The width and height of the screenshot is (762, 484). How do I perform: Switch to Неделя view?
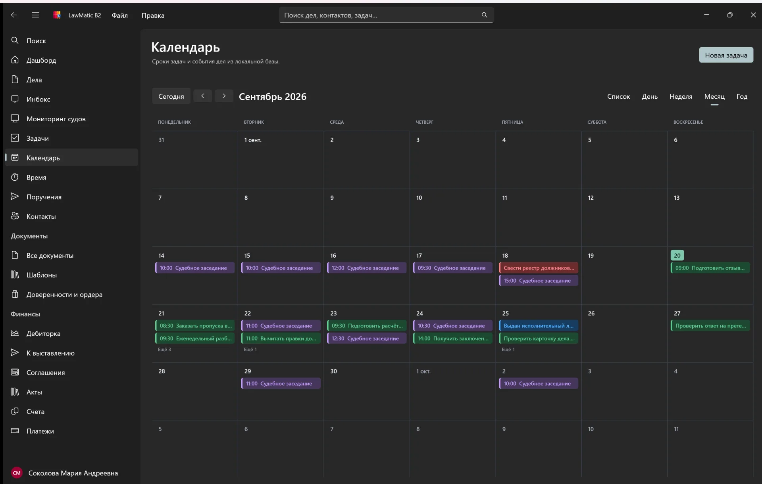tap(681, 96)
